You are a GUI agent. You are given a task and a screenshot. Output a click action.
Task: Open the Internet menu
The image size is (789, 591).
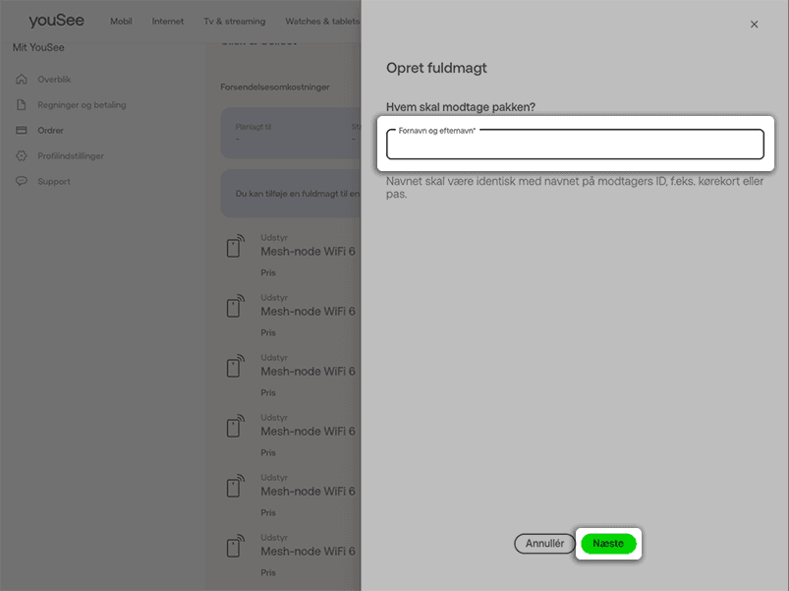pyautogui.click(x=168, y=22)
